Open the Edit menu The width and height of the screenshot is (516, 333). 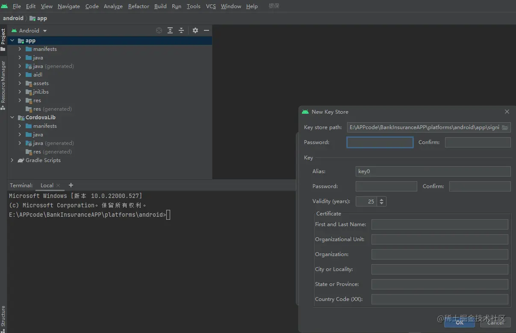[x=31, y=6]
